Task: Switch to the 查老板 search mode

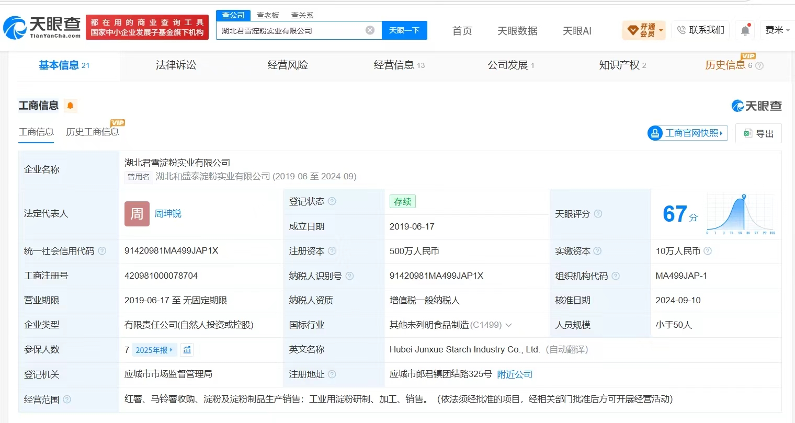Action: (x=268, y=15)
